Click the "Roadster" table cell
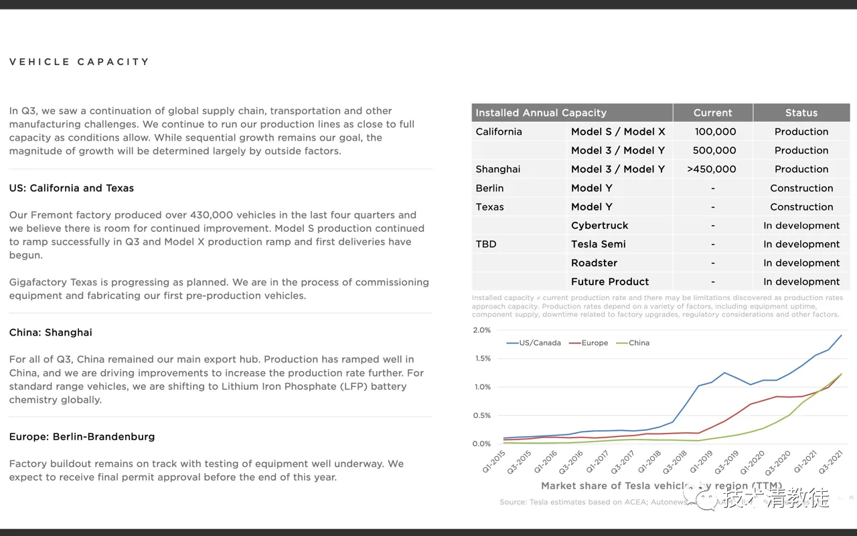 (x=595, y=263)
